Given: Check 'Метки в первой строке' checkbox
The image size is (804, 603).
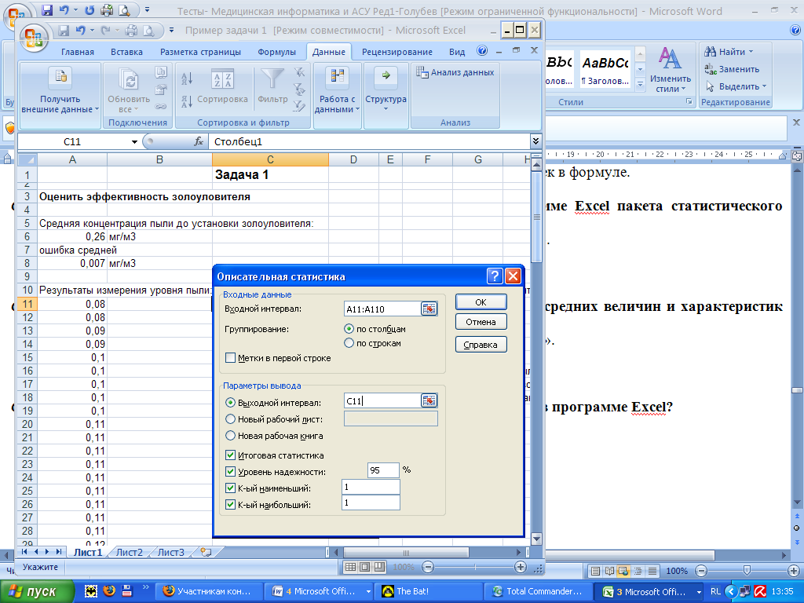Looking at the screenshot, I should point(231,358).
